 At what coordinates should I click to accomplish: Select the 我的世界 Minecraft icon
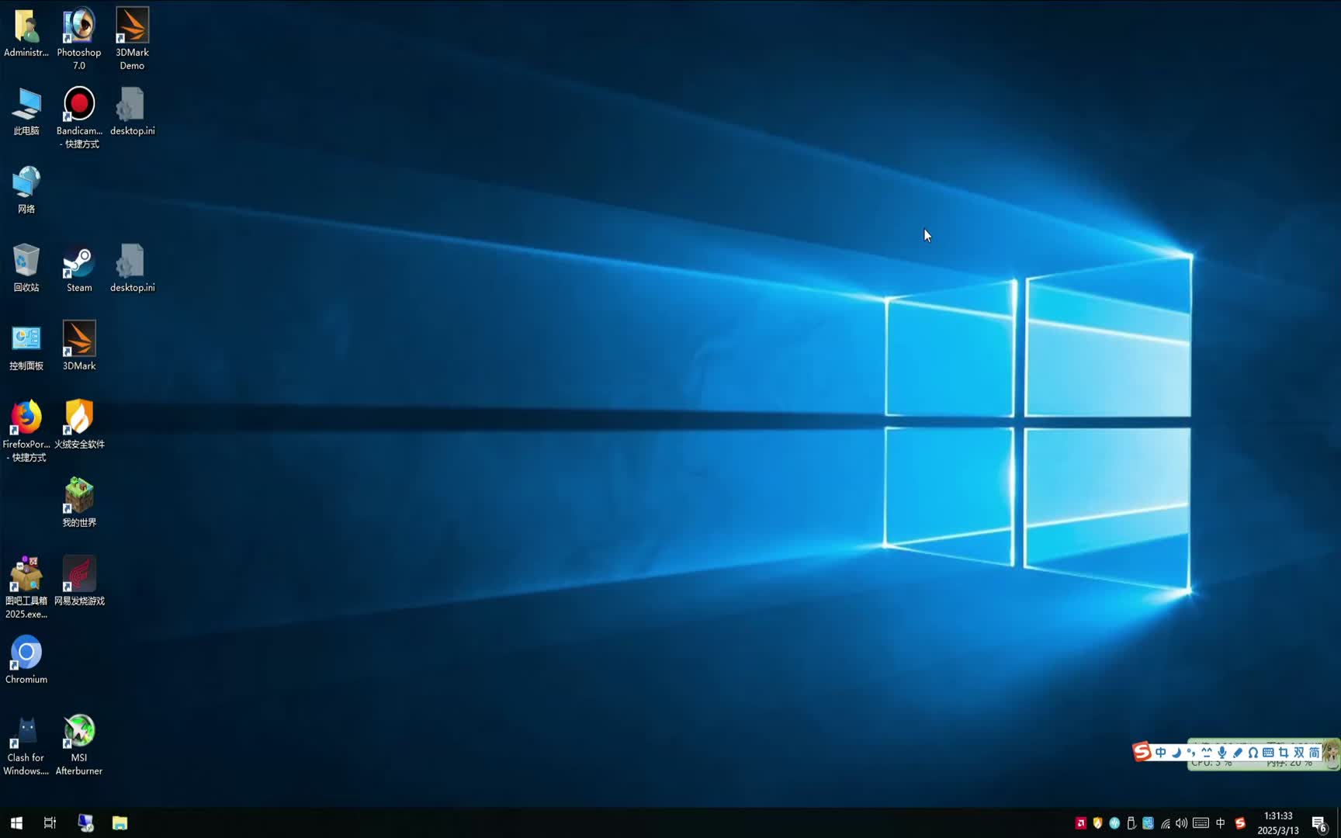78,497
